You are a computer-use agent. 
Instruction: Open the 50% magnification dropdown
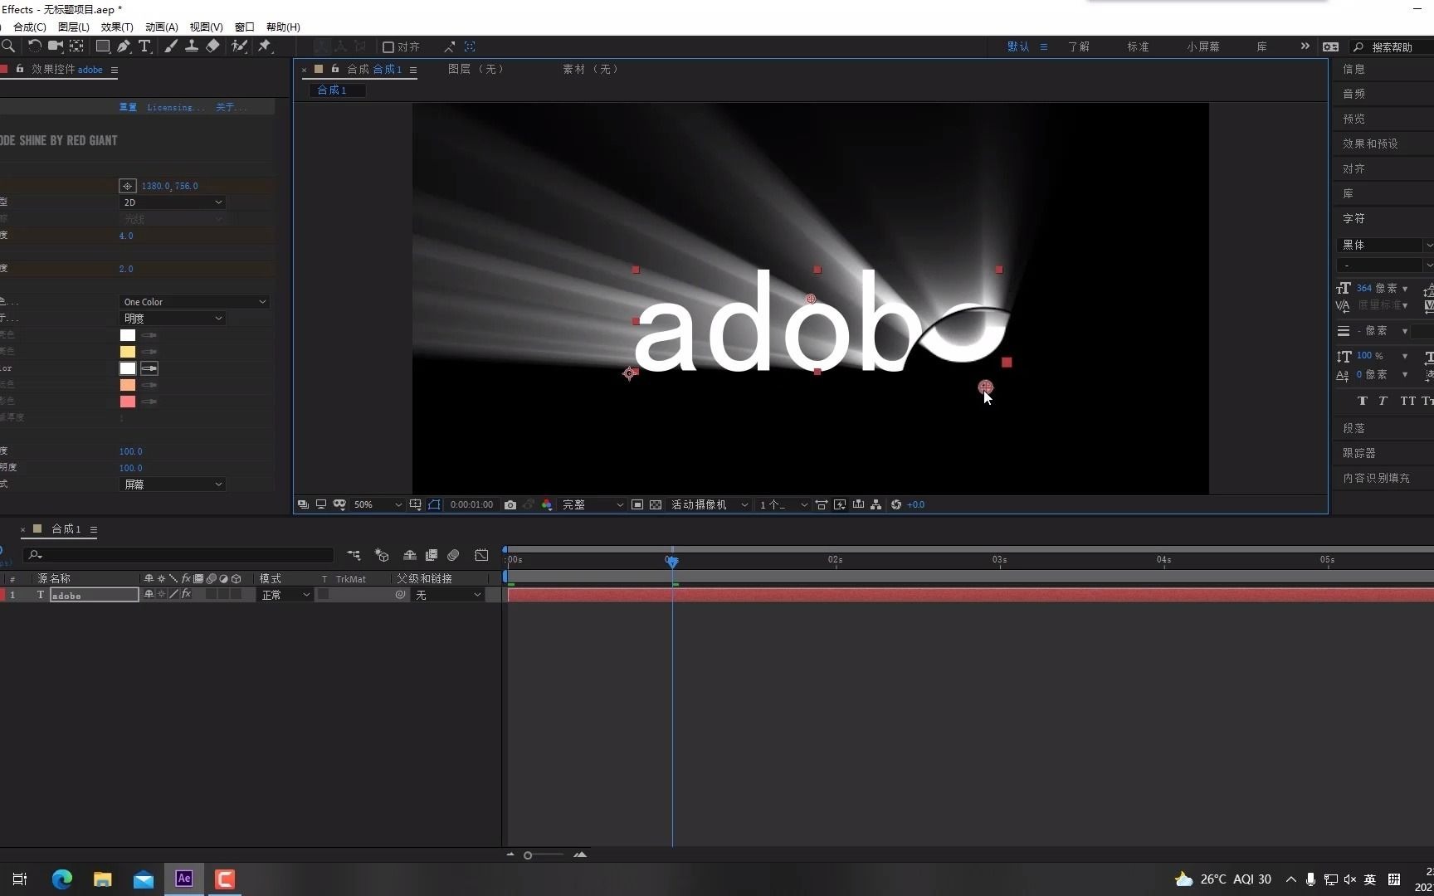(x=373, y=504)
